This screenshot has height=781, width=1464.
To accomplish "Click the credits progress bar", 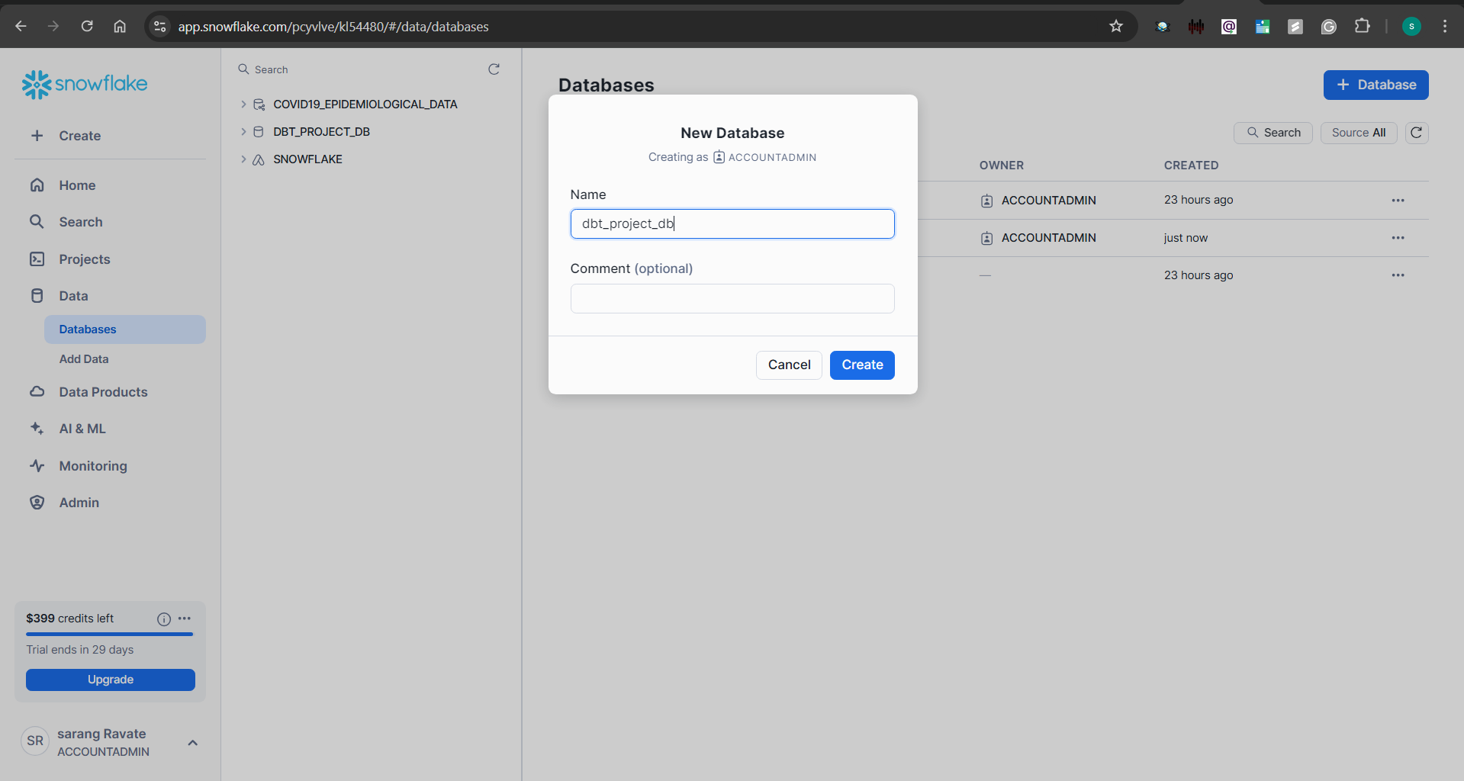I will pos(110,634).
